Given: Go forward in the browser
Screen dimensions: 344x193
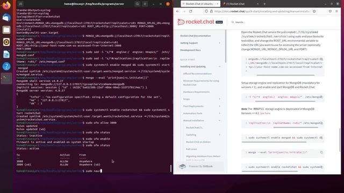Looking at the screenshot, I should point(184,11).
